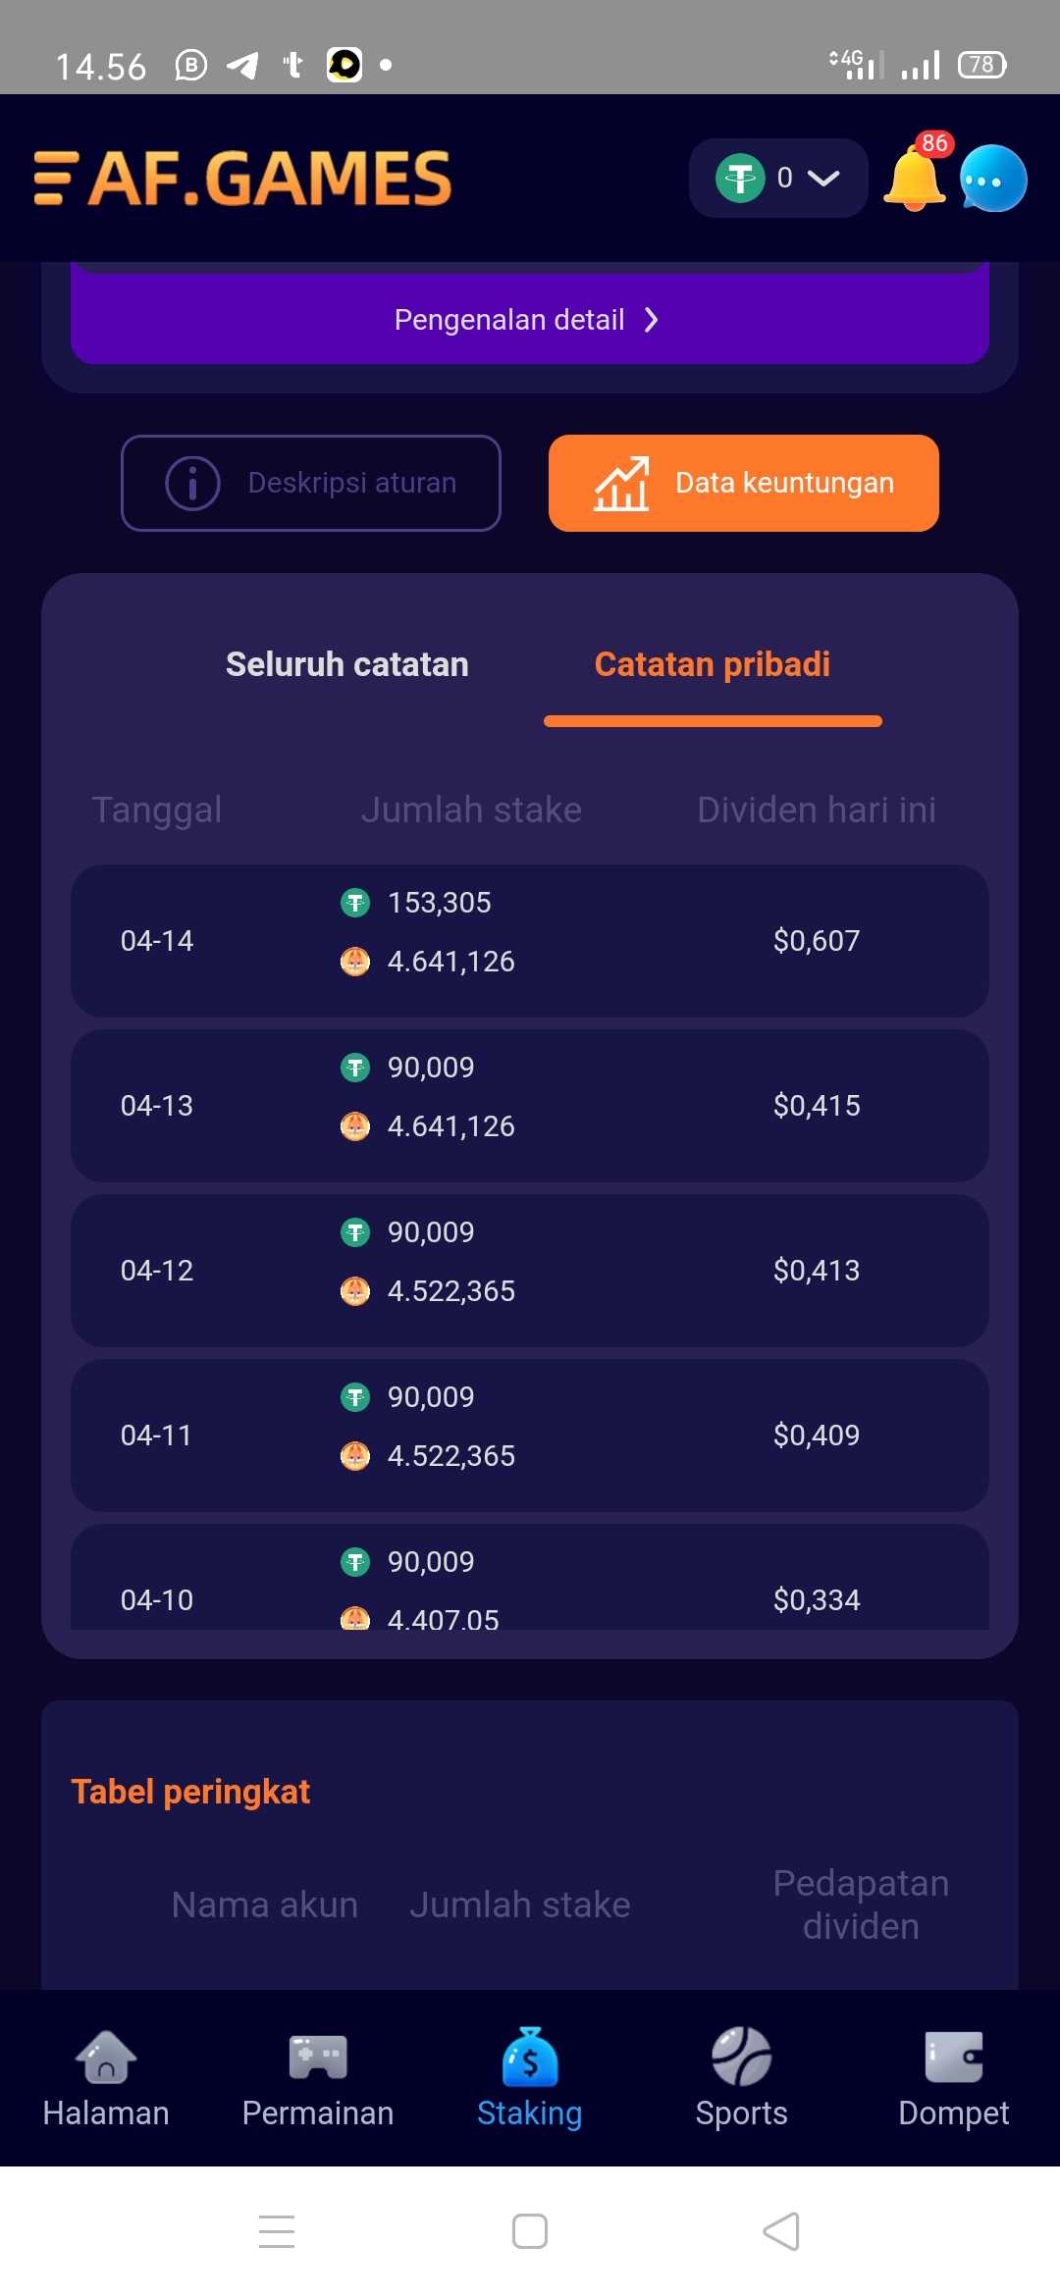This screenshot has width=1060, height=2296.
Task: Open notifications bell with 86 badge
Action: pos(914,179)
